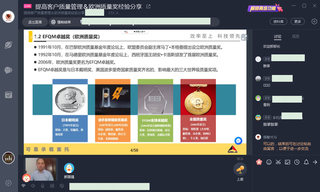The image size is (320, 192).
Task: Click the red-haired avatar badge on the webcam
Action: (27, 178)
